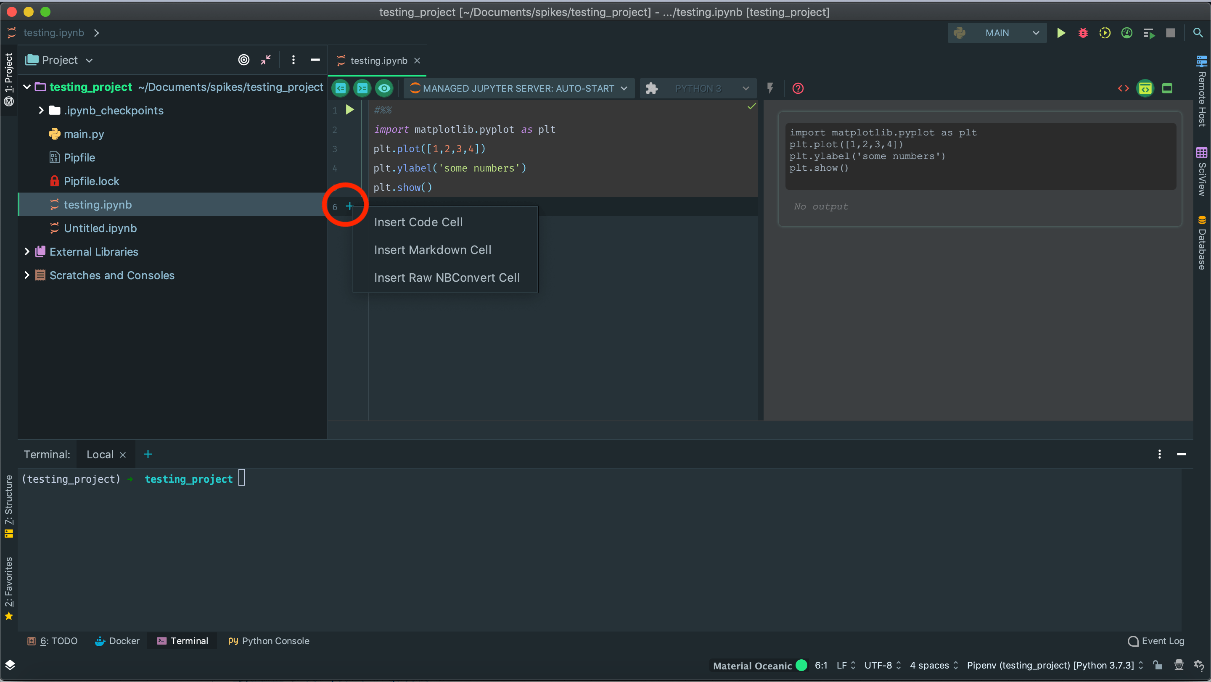The height and width of the screenshot is (682, 1211).
Task: Run the main configuration
Action: pyautogui.click(x=1061, y=33)
